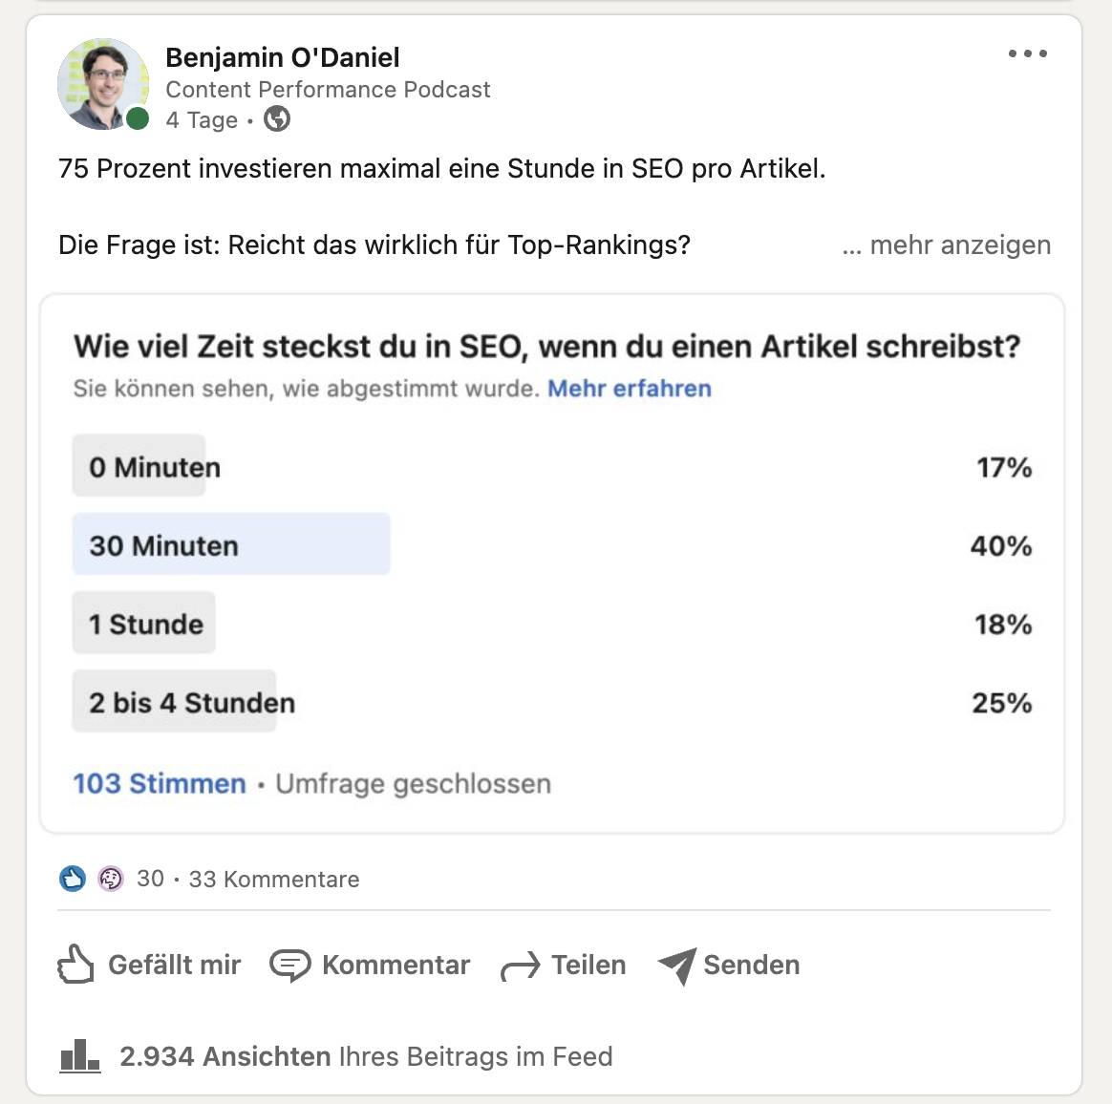Click the Benjamin O'Daniel author name
This screenshot has width=1112, height=1104.
point(282,57)
